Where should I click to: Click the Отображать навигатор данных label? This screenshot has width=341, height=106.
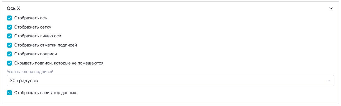click(x=45, y=93)
